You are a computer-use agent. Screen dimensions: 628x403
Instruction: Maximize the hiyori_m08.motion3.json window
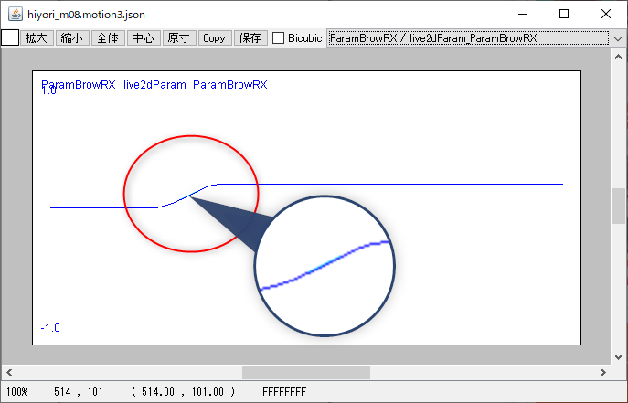(564, 15)
